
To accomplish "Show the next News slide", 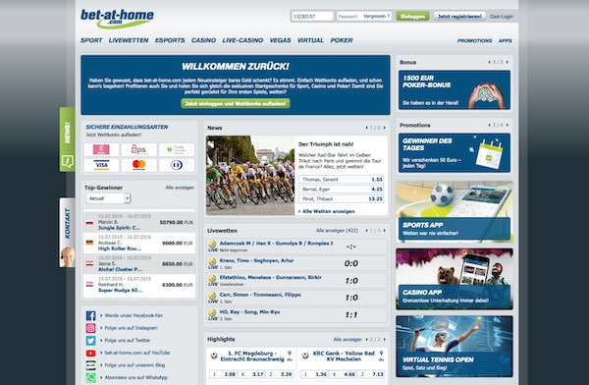I will [384, 128].
